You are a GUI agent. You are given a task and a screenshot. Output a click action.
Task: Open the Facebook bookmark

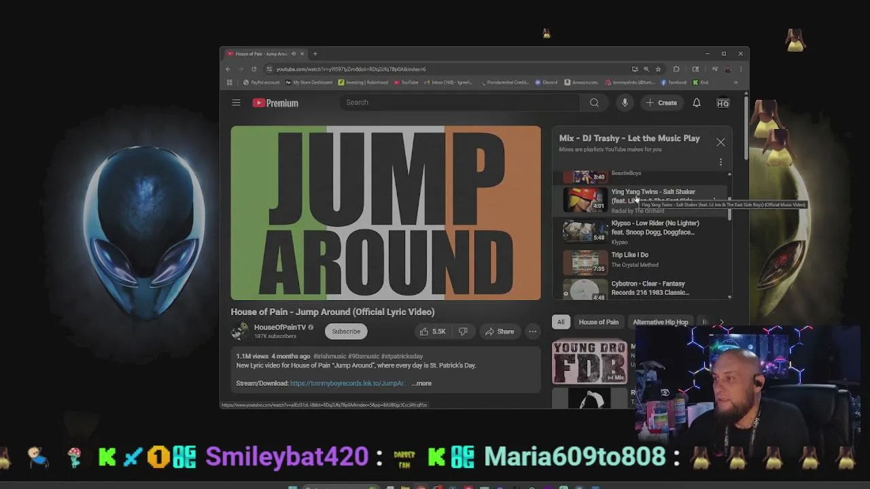pos(674,82)
